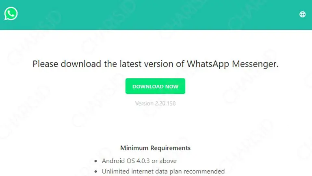Click the Minimum Requirements heading

pyautogui.click(x=156, y=148)
